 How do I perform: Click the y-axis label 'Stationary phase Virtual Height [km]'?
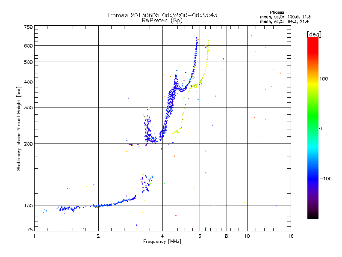18,128
